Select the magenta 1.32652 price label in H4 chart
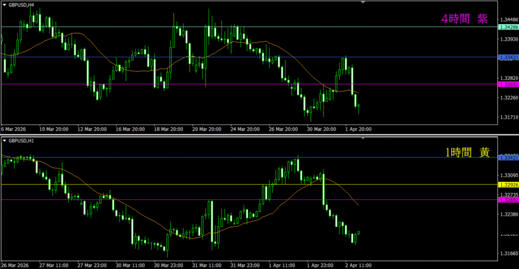 click(508, 84)
